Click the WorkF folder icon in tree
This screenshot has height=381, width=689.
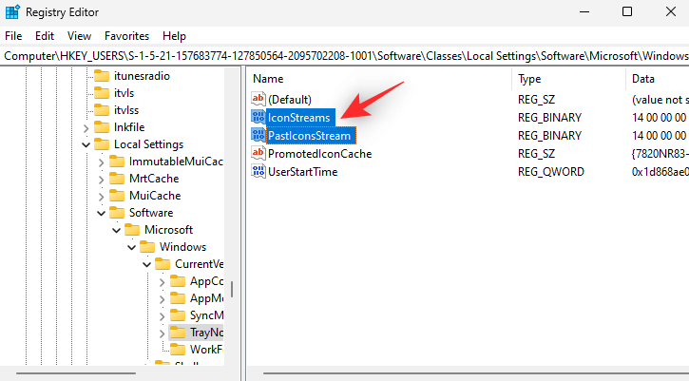click(x=178, y=351)
